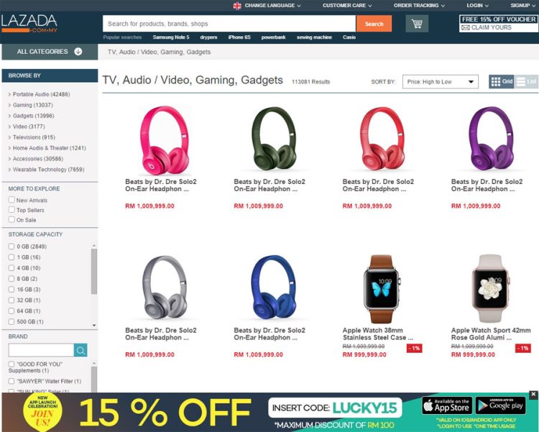The width and height of the screenshot is (539, 432).
Task: Tick the 16 GB storage checkbox
Action: point(11,289)
